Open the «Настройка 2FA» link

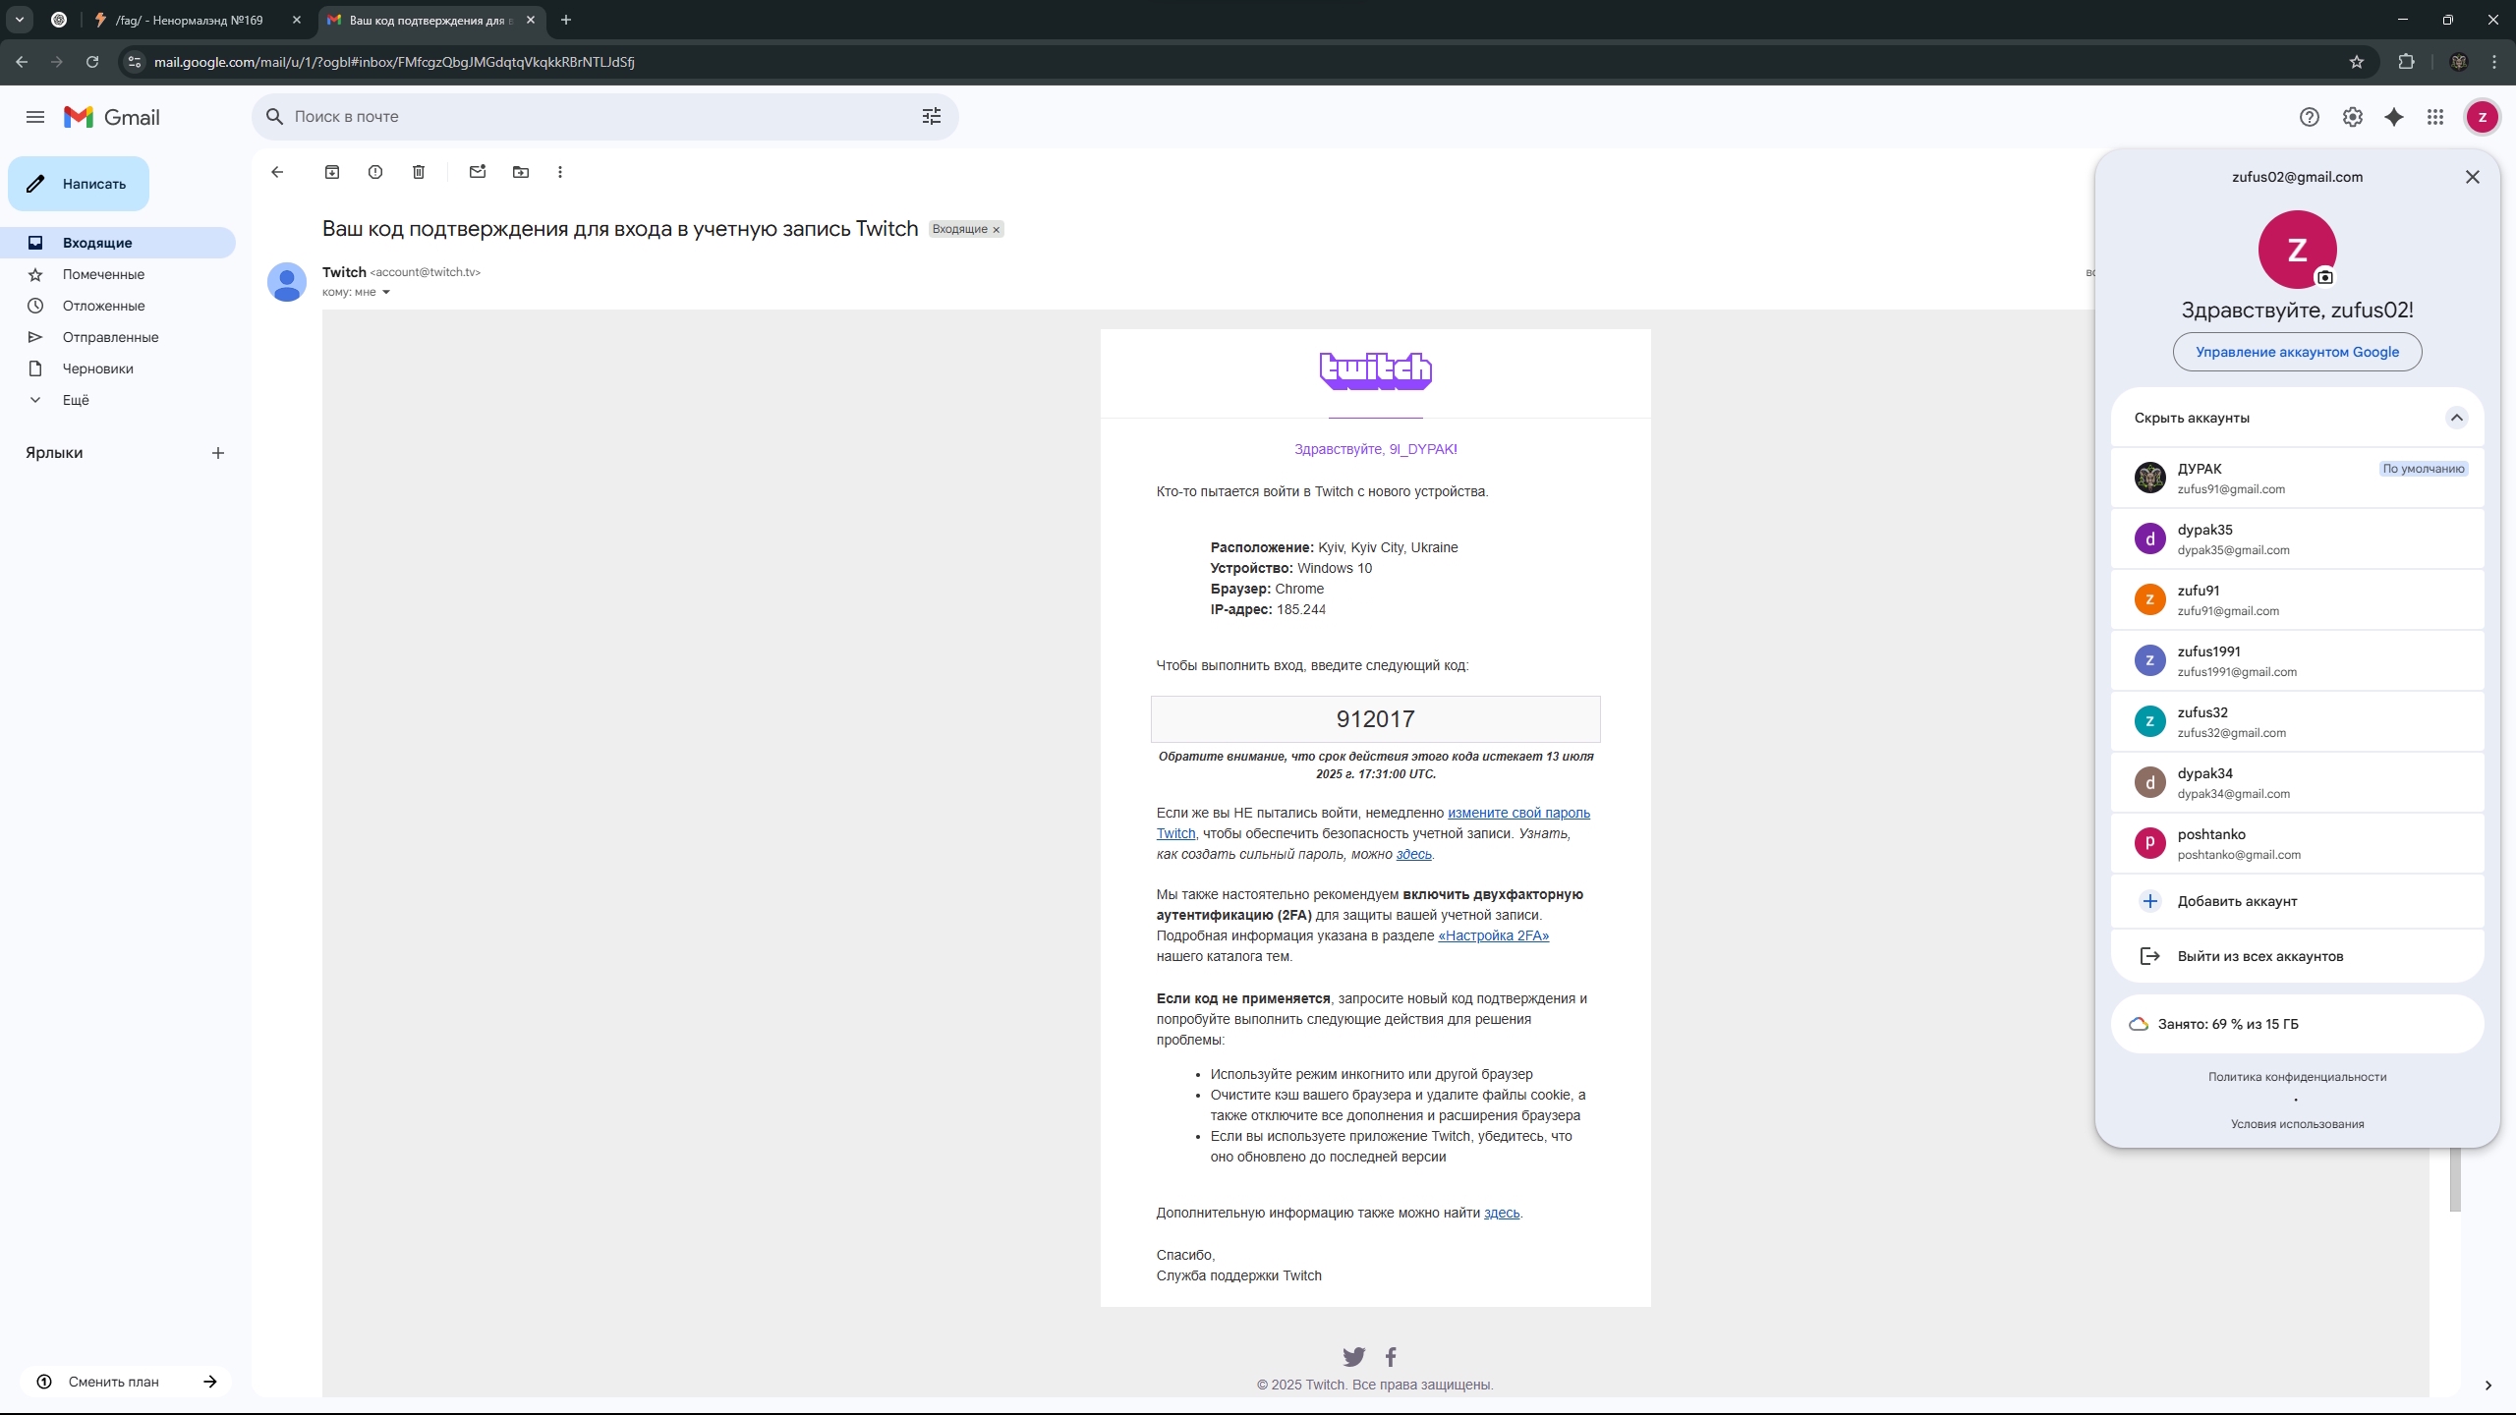coord(1494,935)
